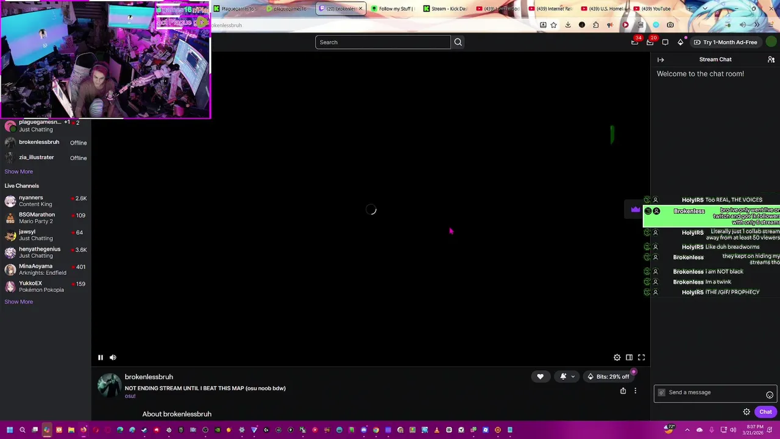Open the emote picker smiley icon
The image size is (780, 439).
click(x=770, y=394)
